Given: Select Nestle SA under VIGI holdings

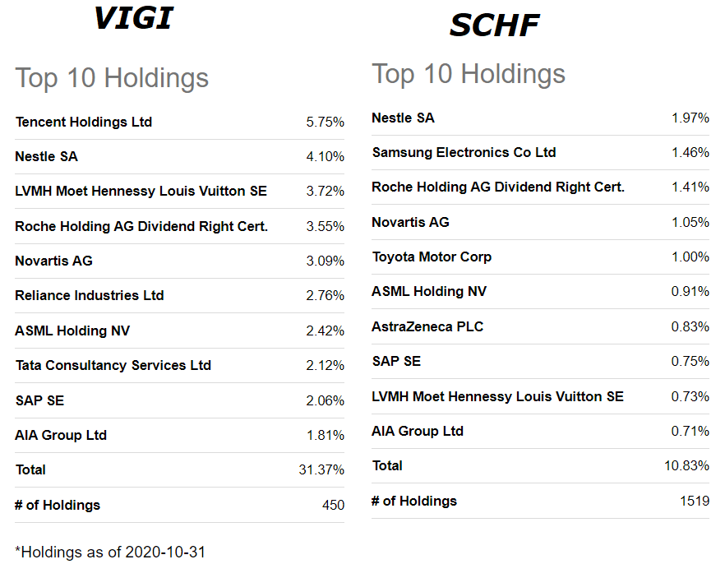Looking at the screenshot, I should click(46, 157).
